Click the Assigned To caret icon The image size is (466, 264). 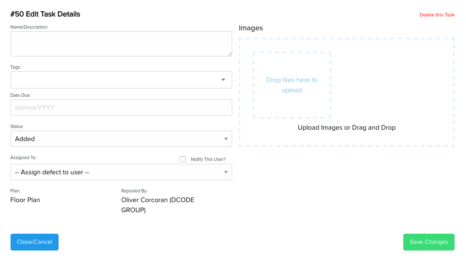(x=226, y=172)
